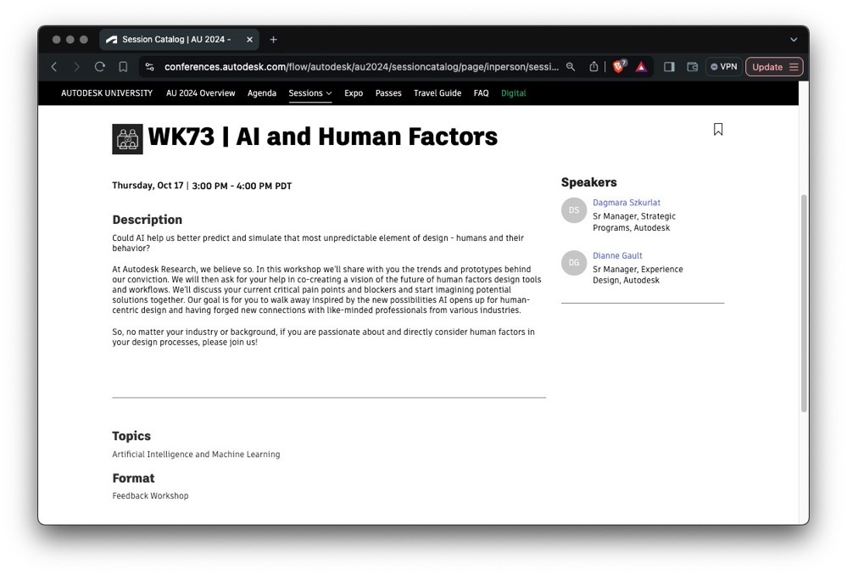
Task: Bookmark the WK73 session
Action: tap(718, 129)
